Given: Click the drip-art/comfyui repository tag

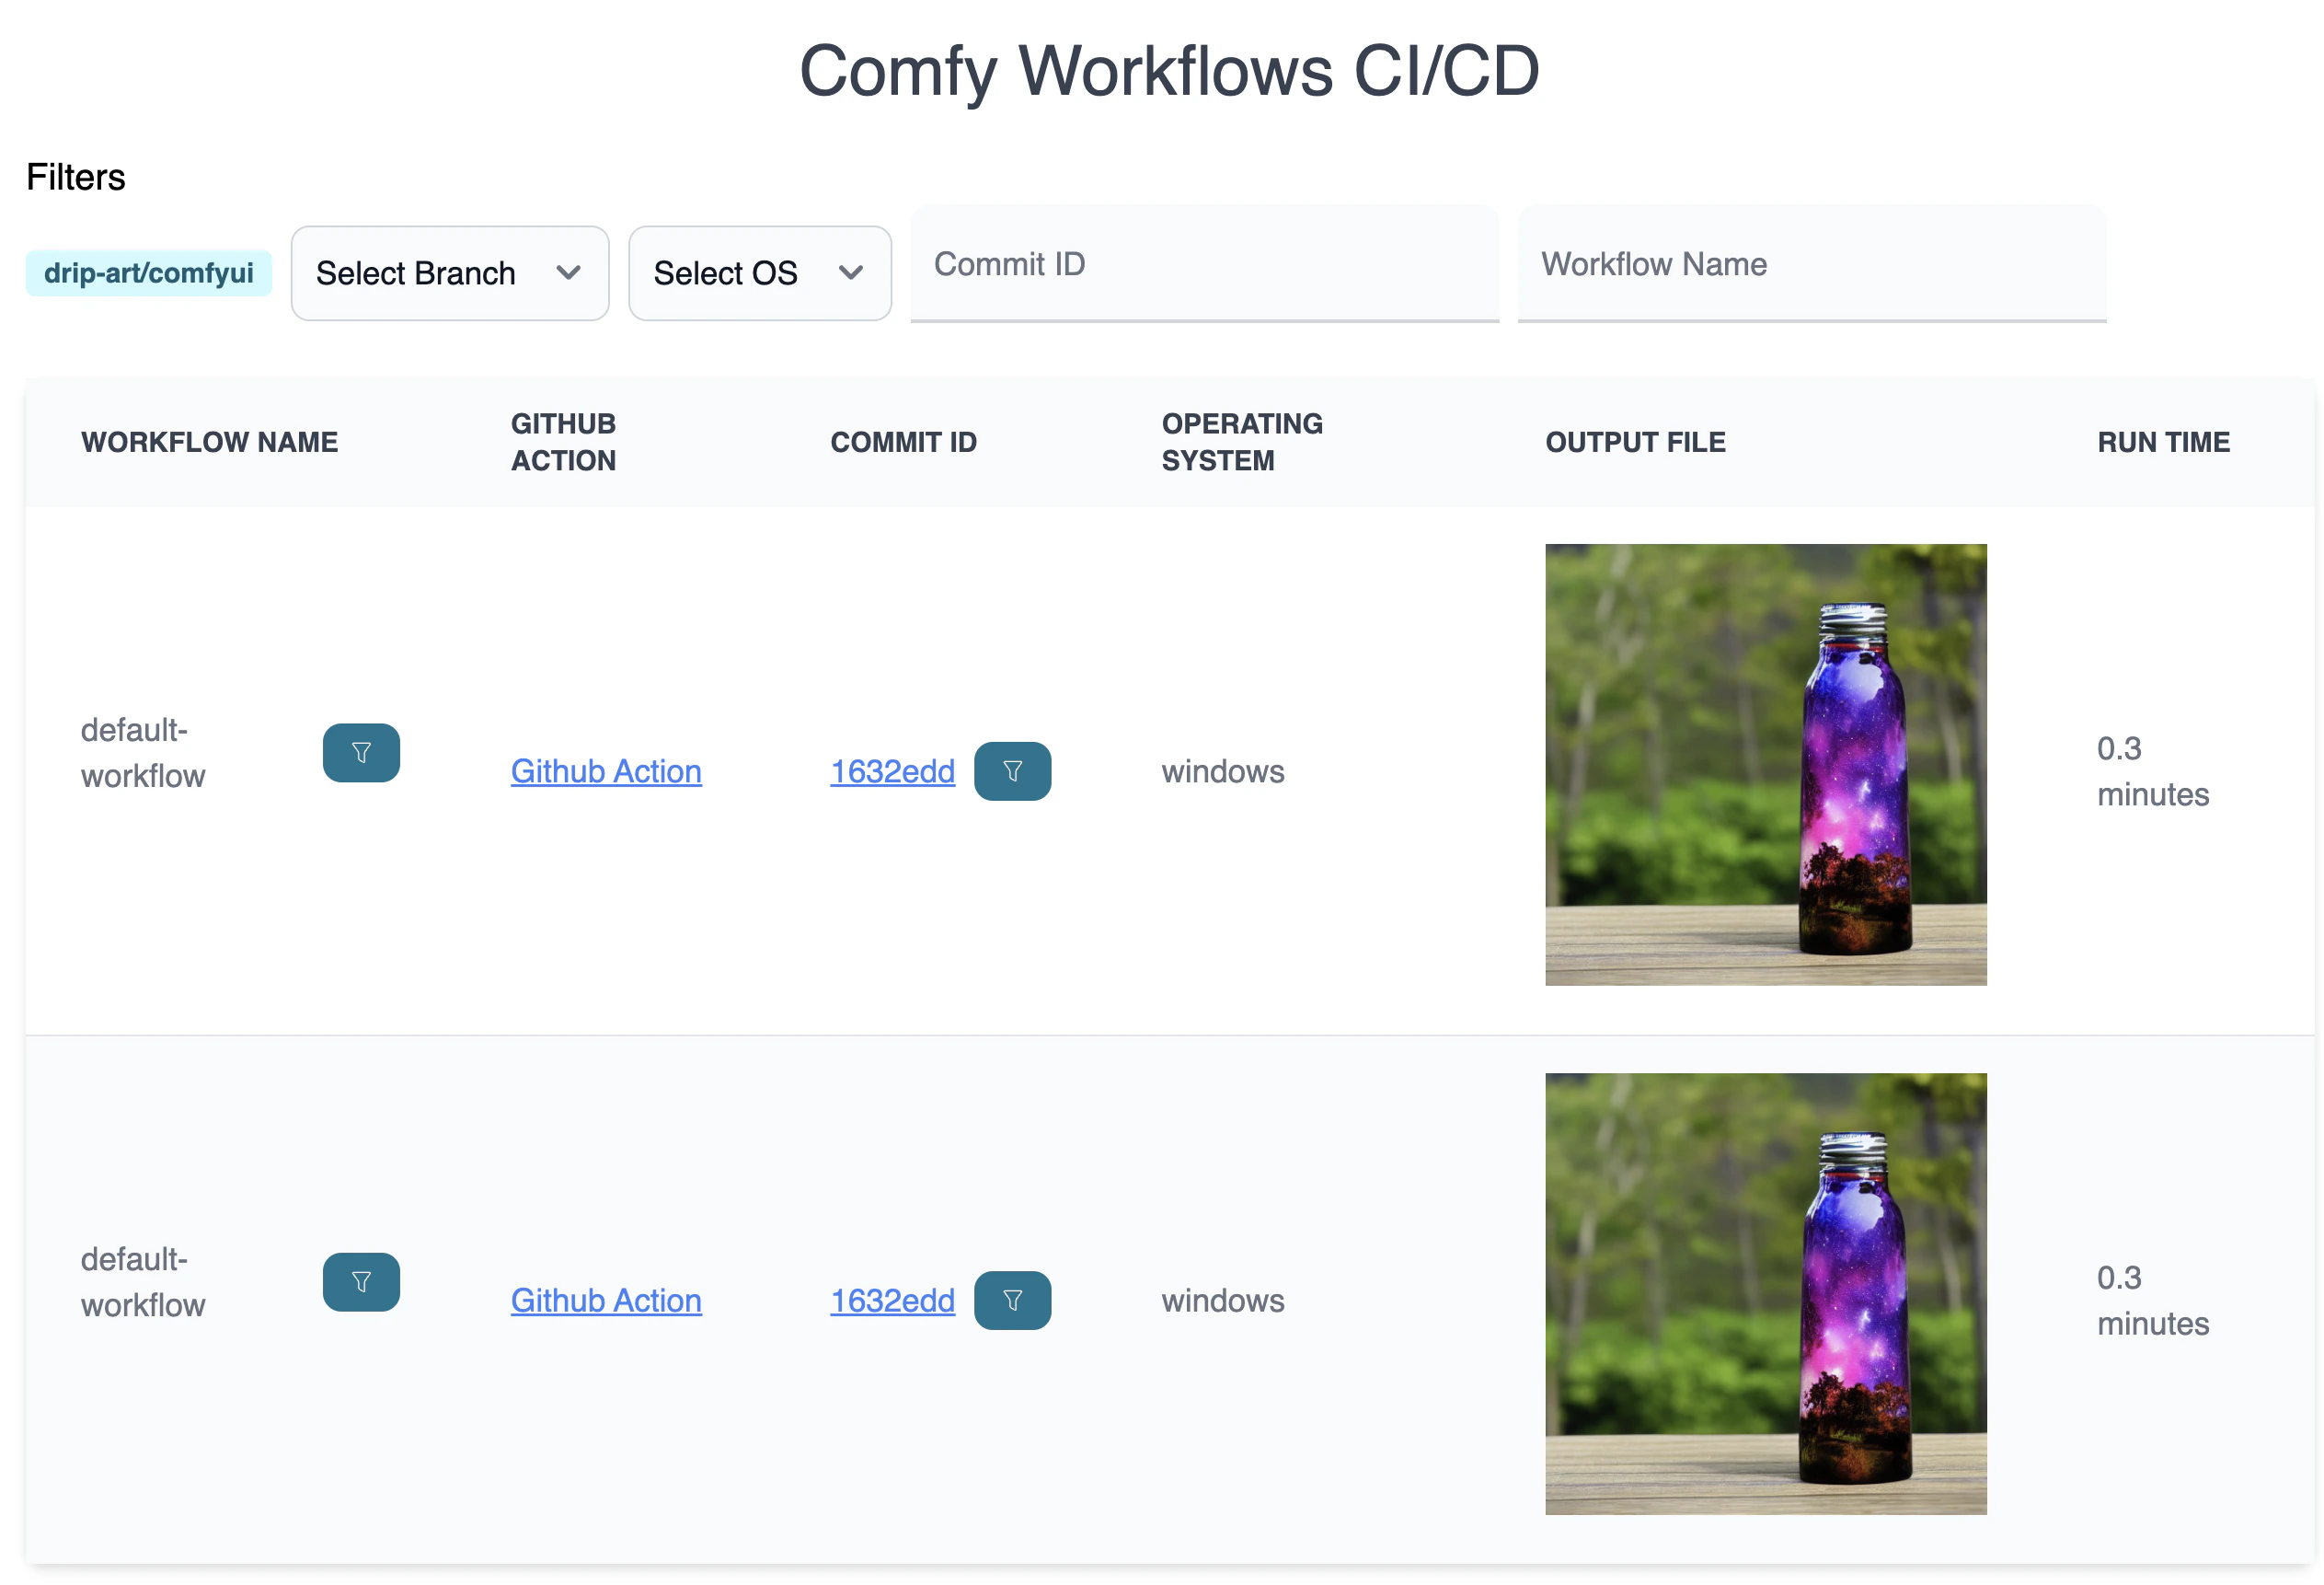Looking at the screenshot, I should [149, 273].
